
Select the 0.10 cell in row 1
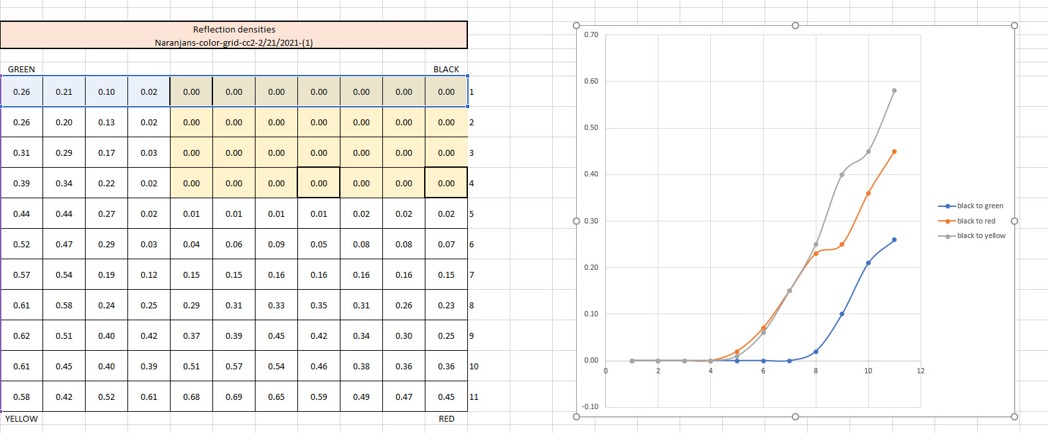tap(106, 92)
